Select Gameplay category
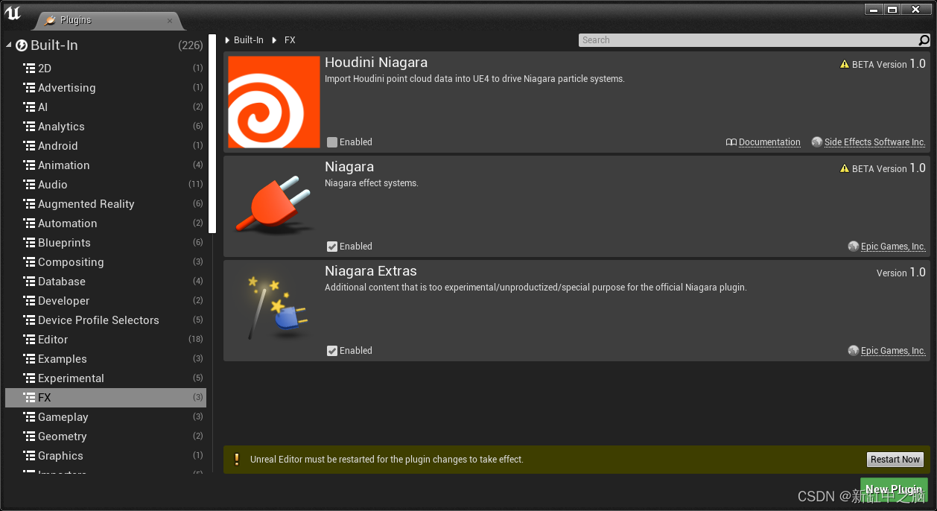This screenshot has width=937, height=511. (x=106, y=417)
